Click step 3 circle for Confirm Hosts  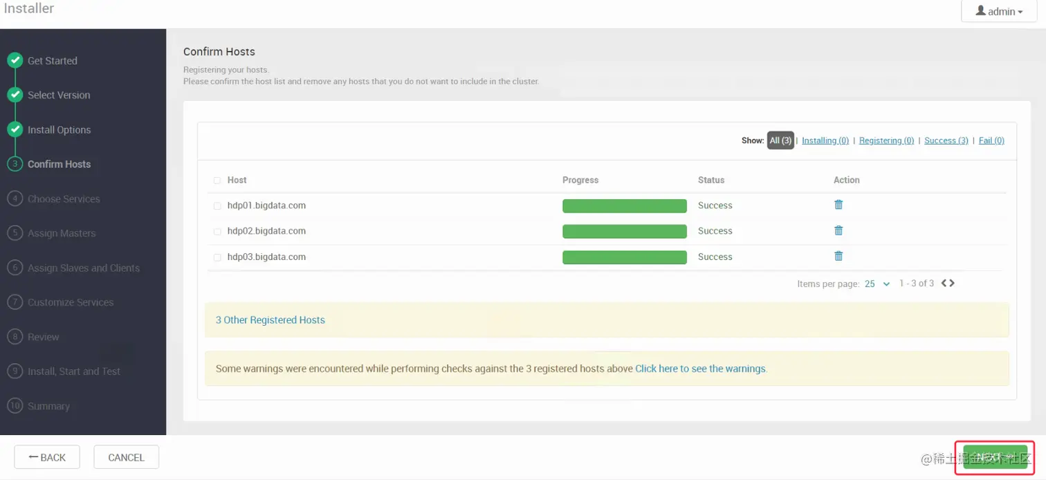coord(15,164)
